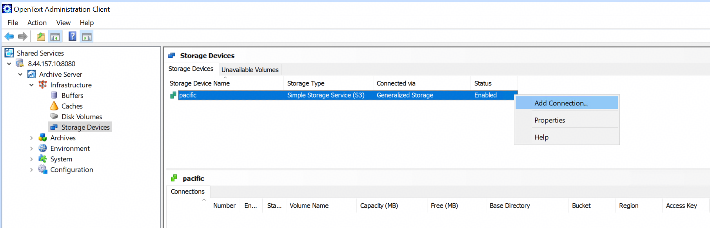Toggle the Show/Hide action pane icon
Image resolution: width=710 pixels, height=228 pixels.
[87, 37]
